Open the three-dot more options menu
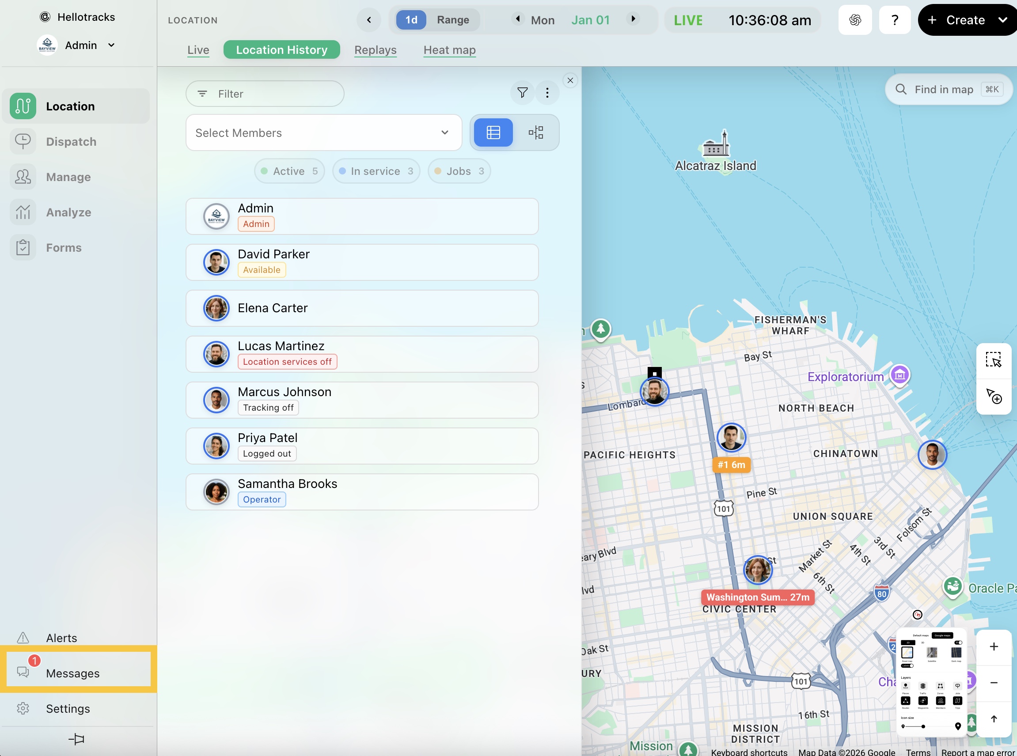This screenshot has height=756, width=1017. click(547, 93)
